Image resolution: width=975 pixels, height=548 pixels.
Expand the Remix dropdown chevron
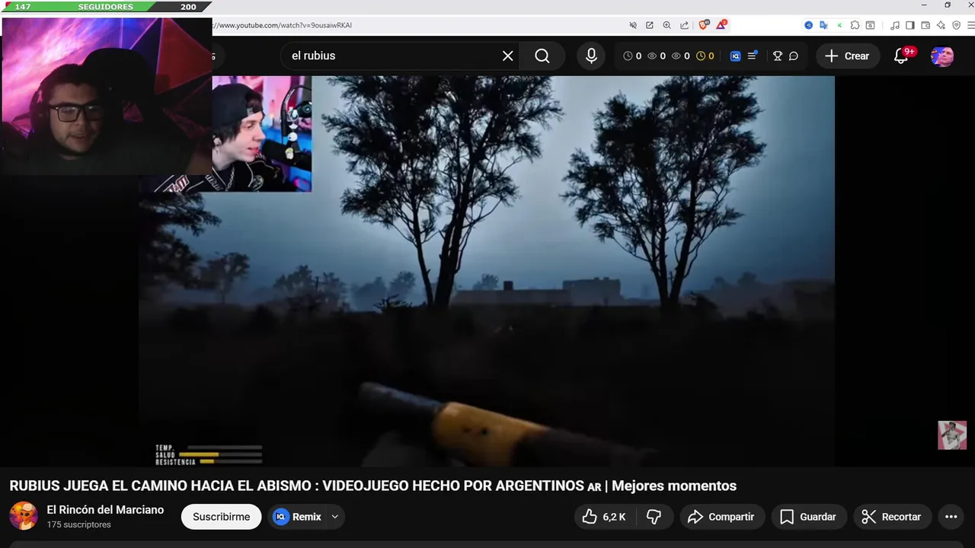point(334,517)
